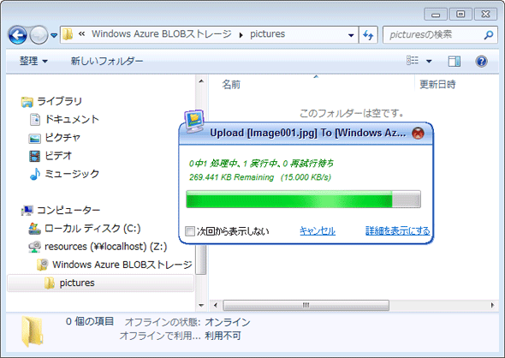Click Windows Azure BLOBストレージ folder icon in tree
The width and height of the screenshot is (505, 358).
(43, 265)
